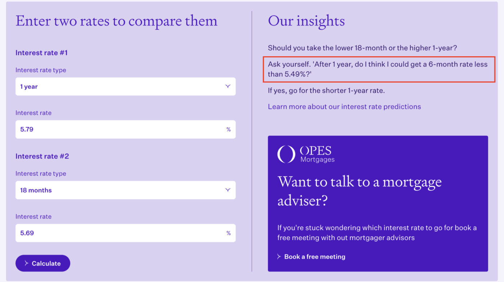Focus the 5.79 interest rate input
This screenshot has height=282, width=504.
pos(119,130)
